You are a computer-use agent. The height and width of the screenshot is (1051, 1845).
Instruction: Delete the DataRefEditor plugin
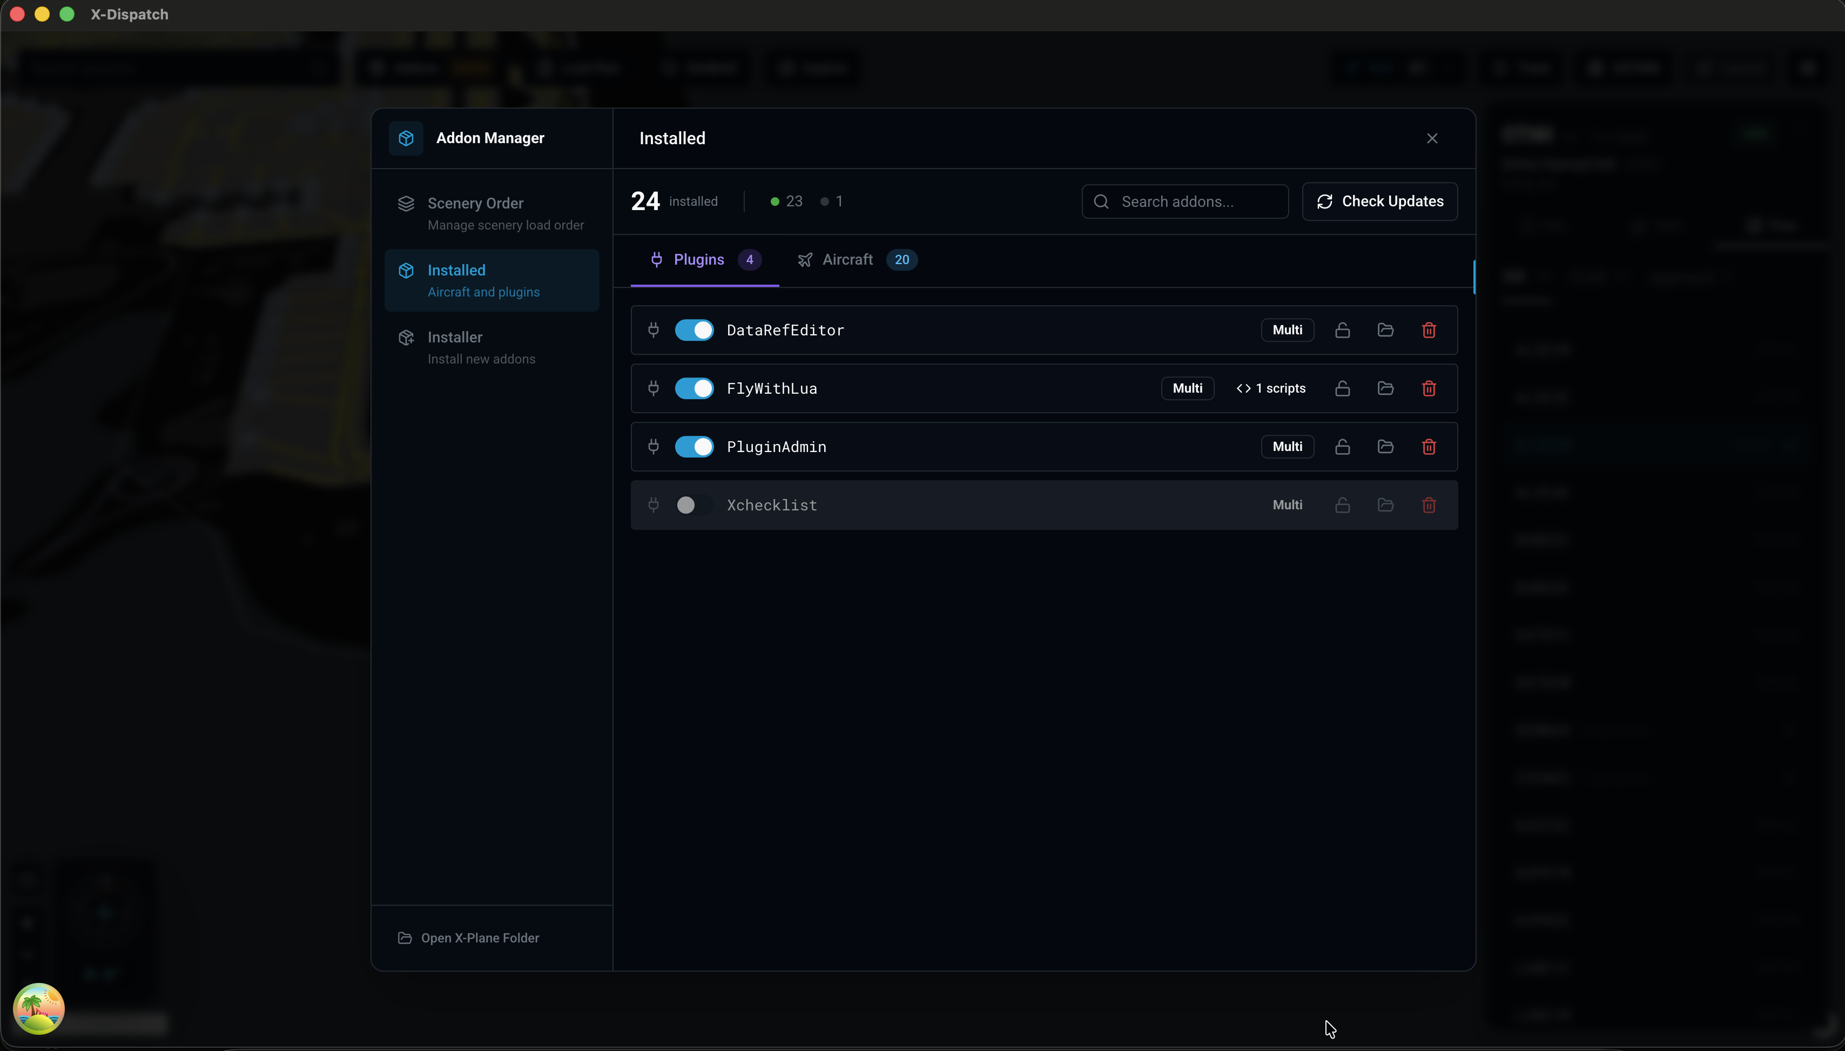pyautogui.click(x=1428, y=330)
